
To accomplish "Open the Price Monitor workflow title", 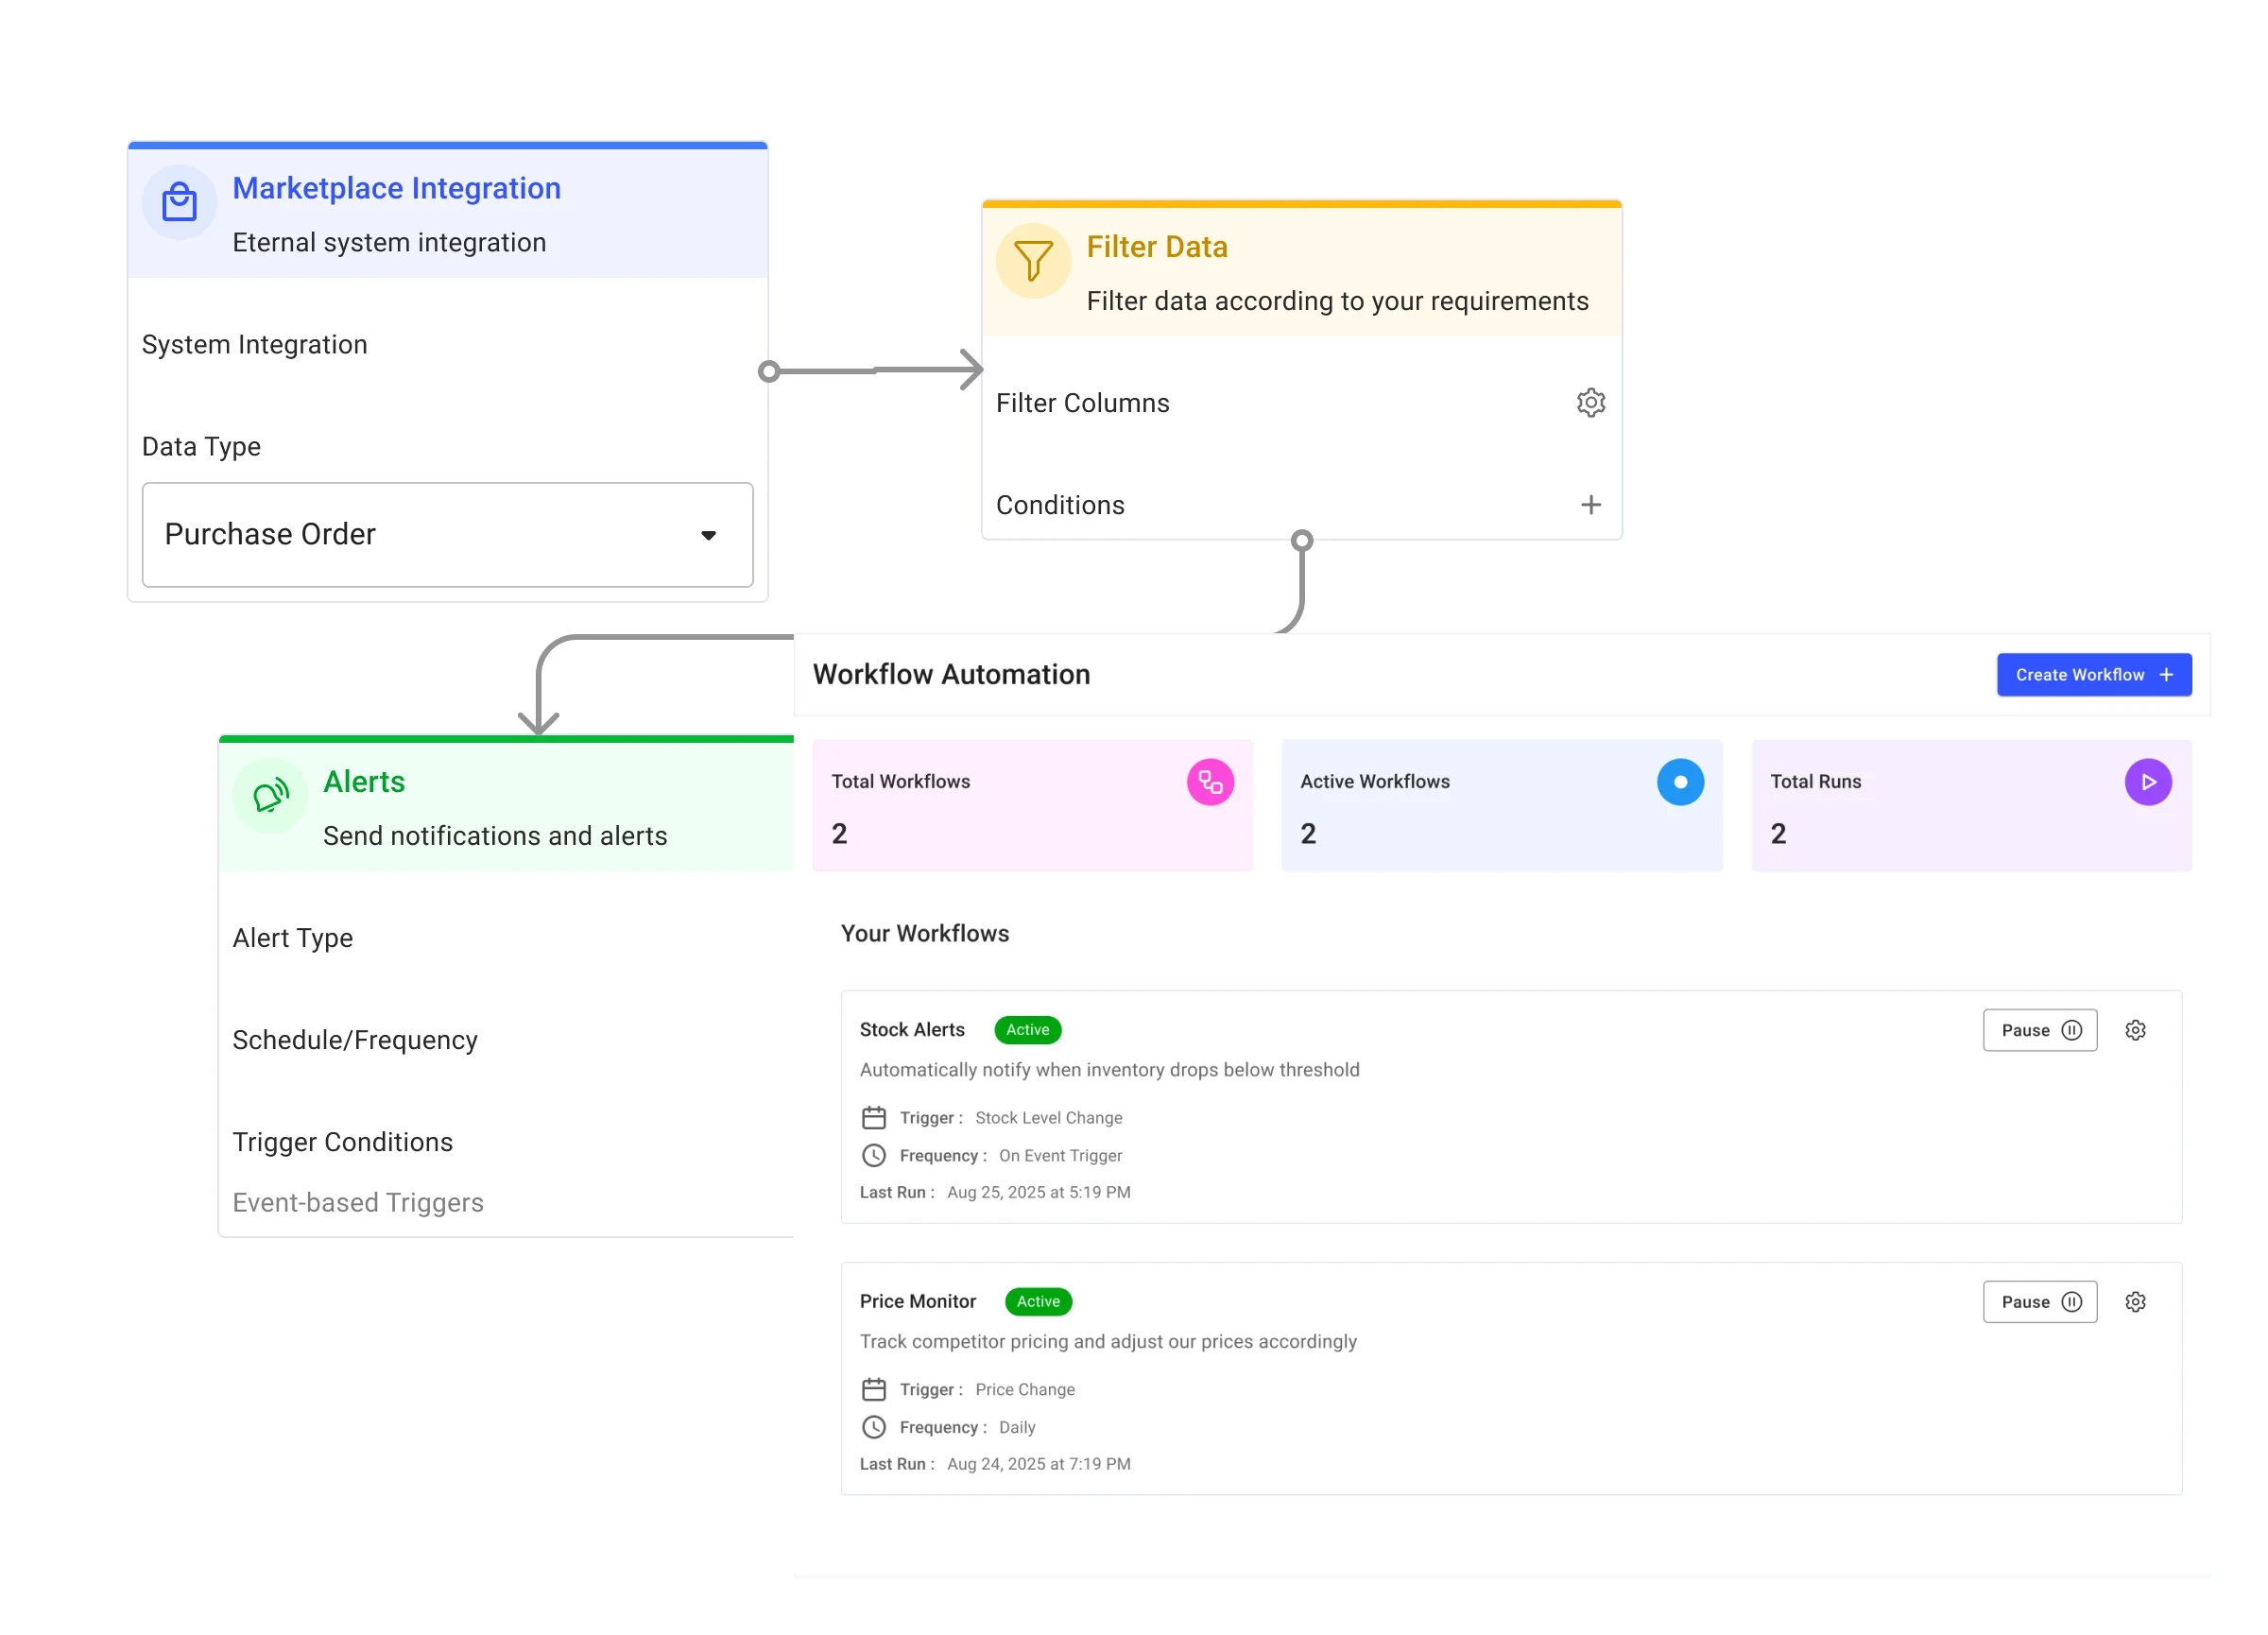I will (x=917, y=1302).
